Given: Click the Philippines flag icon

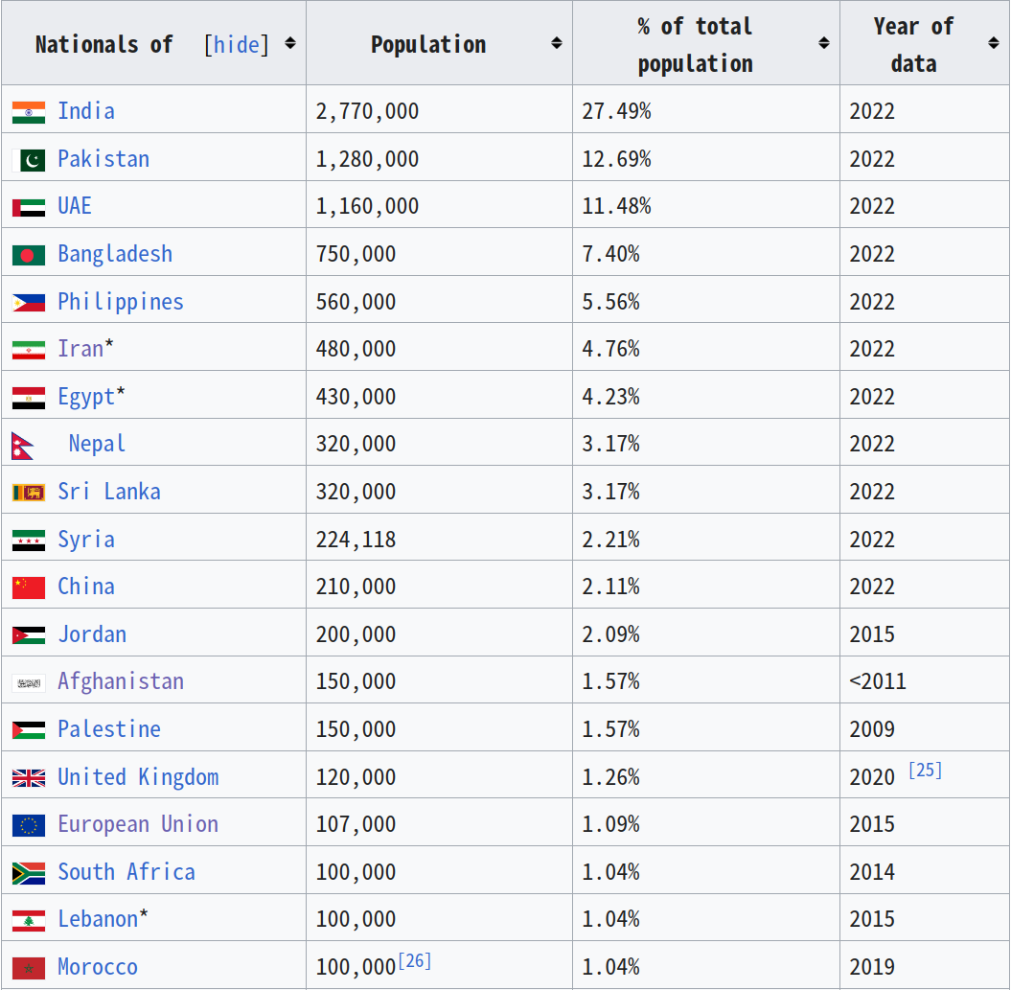Looking at the screenshot, I should click(x=29, y=303).
